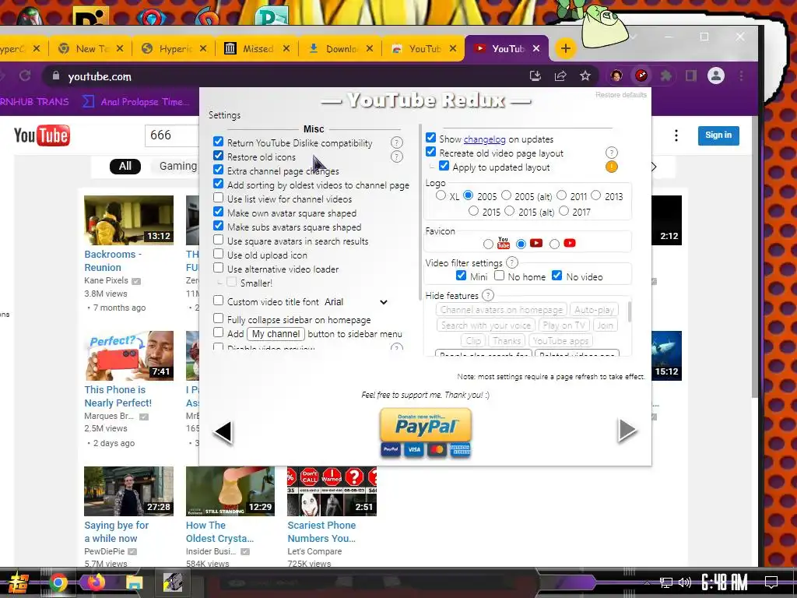Select the XL logo radio option
The height and width of the screenshot is (598, 797).
(x=441, y=195)
